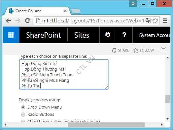Viewport: 173px width, 130px height.
Task: Click the vertical scrollbar up arrow
Action: pyautogui.click(x=167, y=58)
